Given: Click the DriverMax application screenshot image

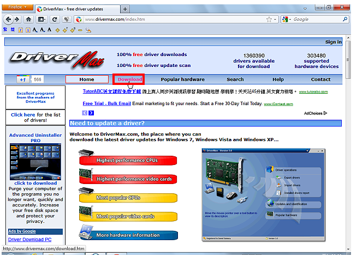Looking at the screenshot, I should click(x=264, y=195).
